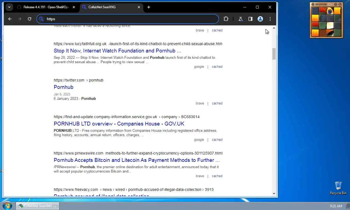This screenshot has height=210, width=350.
Task: Click the 9:21 AM taskbar clock
Action: click(x=336, y=206)
